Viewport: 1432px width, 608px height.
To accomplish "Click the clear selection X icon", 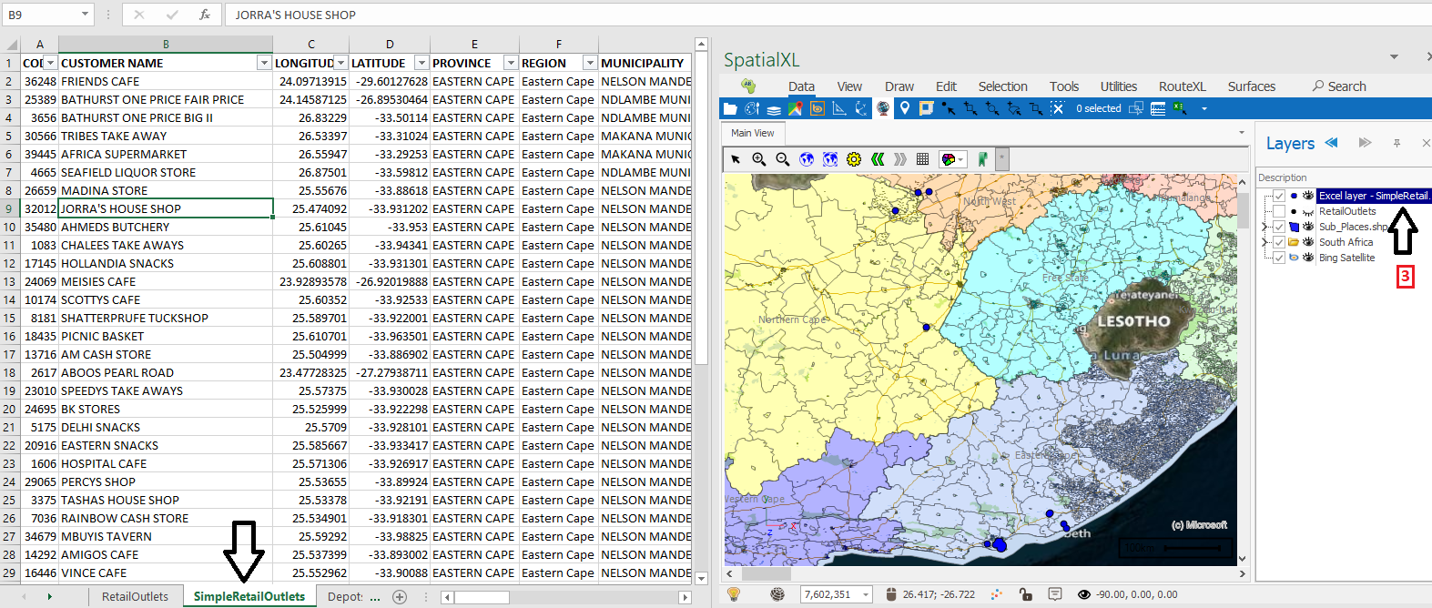I will coord(1057,108).
